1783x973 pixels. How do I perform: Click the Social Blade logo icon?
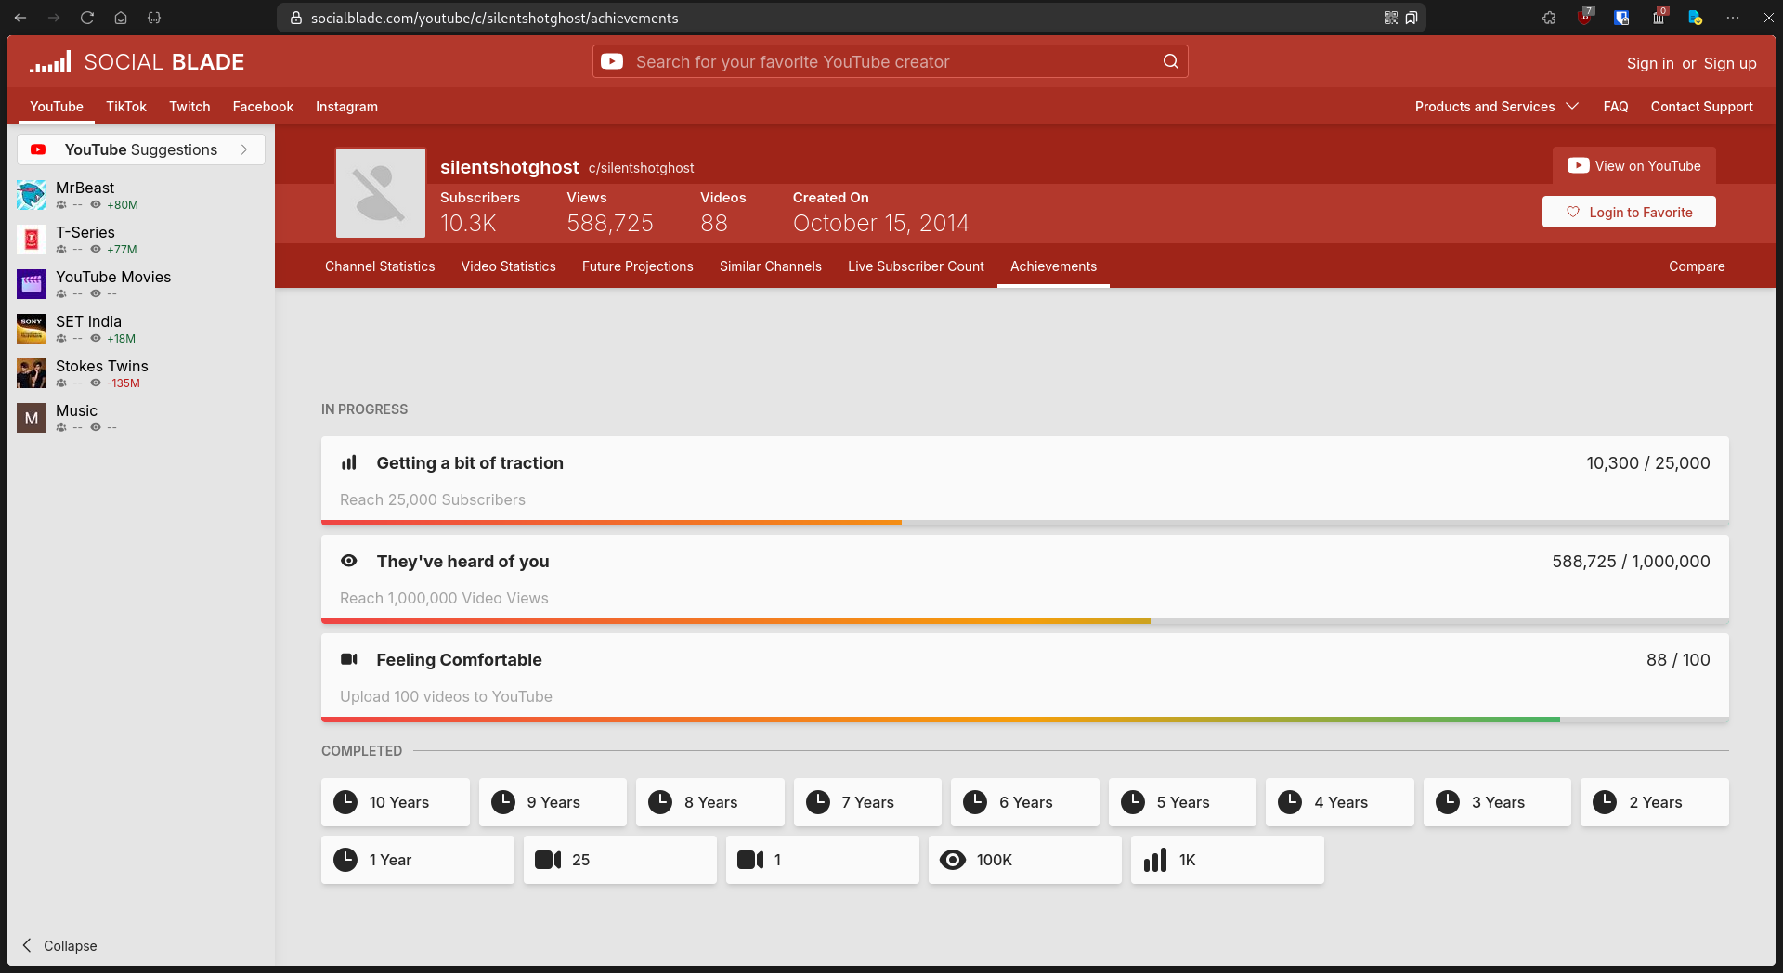tap(50, 62)
